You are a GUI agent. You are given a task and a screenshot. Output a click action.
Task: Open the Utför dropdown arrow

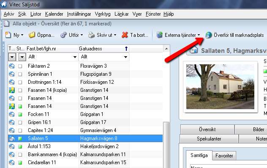click(x=82, y=35)
